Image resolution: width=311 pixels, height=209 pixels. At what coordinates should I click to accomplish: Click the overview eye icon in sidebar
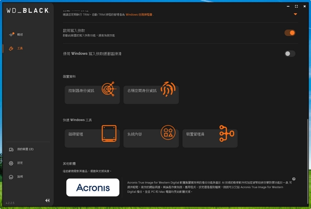12,35
